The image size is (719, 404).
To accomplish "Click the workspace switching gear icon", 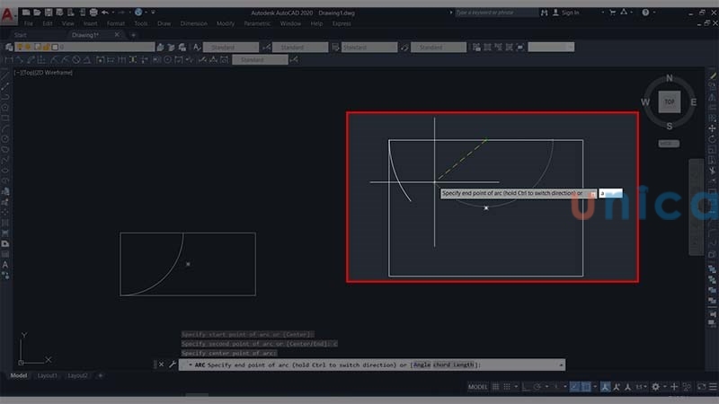I will (655, 387).
